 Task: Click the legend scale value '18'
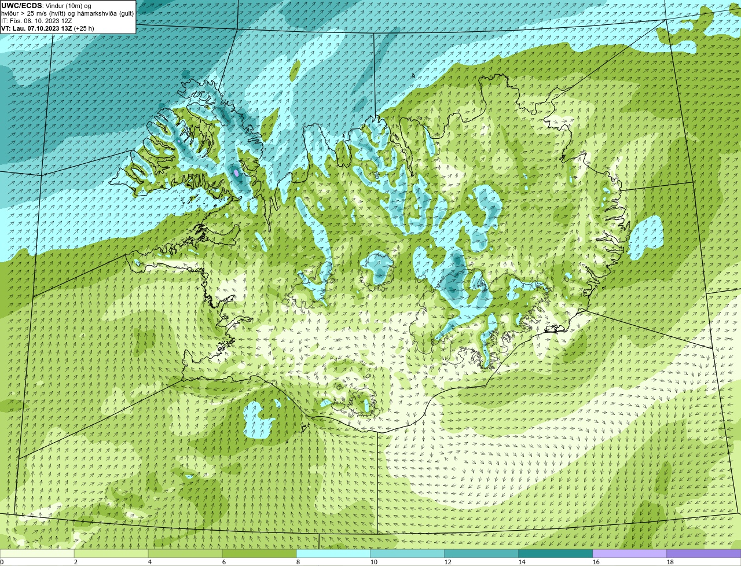click(x=670, y=562)
